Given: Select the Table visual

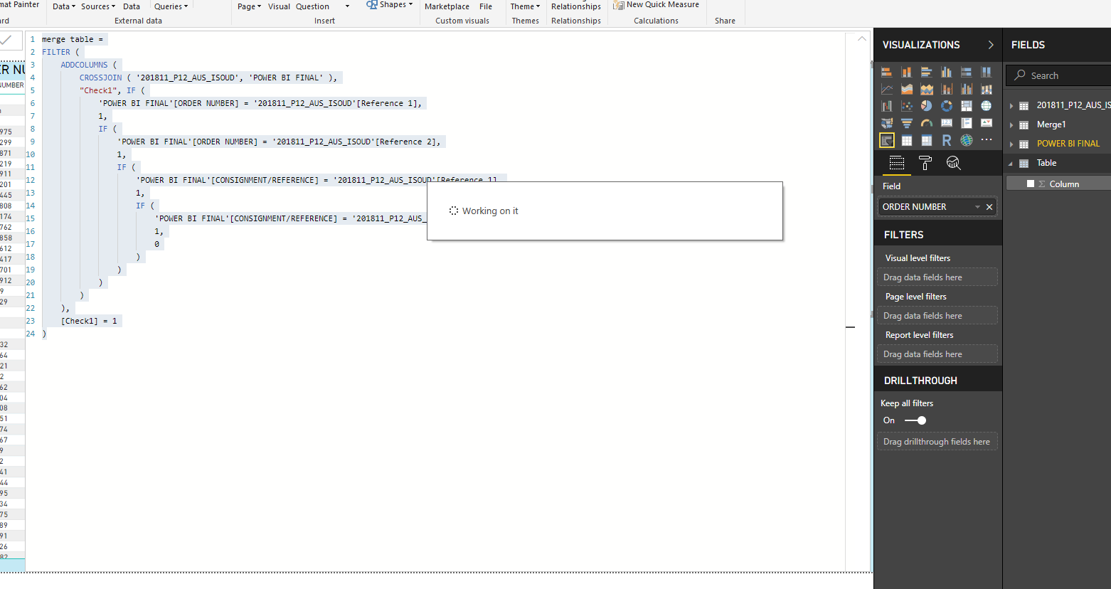Looking at the screenshot, I should 907,140.
